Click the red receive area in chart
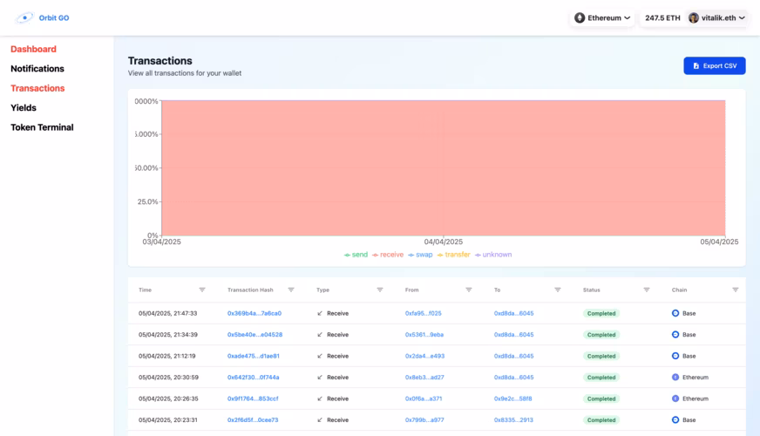This screenshot has height=436, width=760. pyautogui.click(x=444, y=168)
